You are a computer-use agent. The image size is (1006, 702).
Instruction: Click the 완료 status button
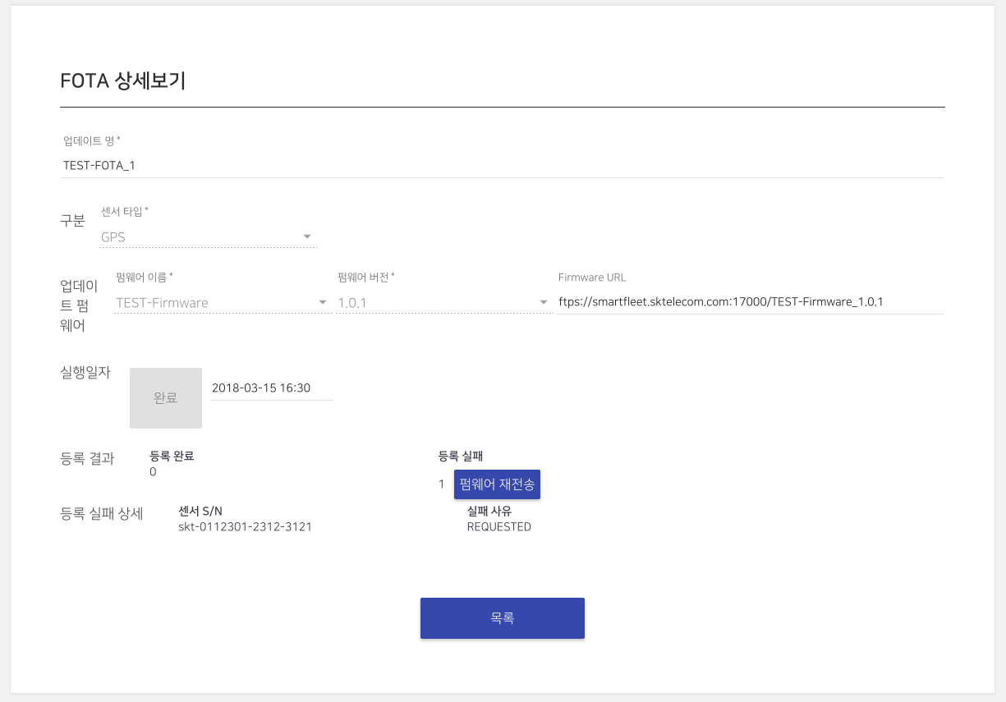pos(166,398)
